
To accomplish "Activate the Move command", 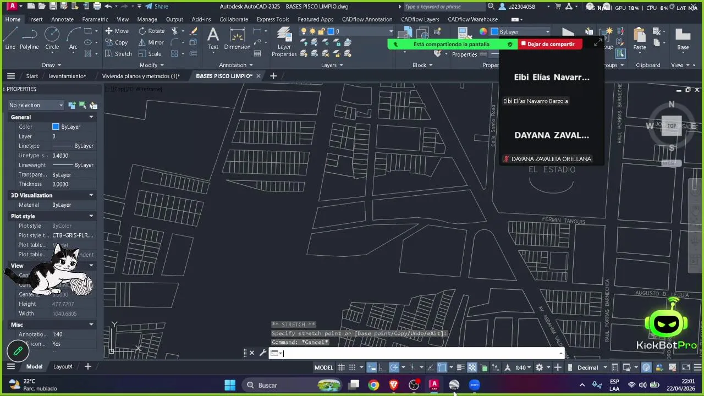I will click(117, 31).
